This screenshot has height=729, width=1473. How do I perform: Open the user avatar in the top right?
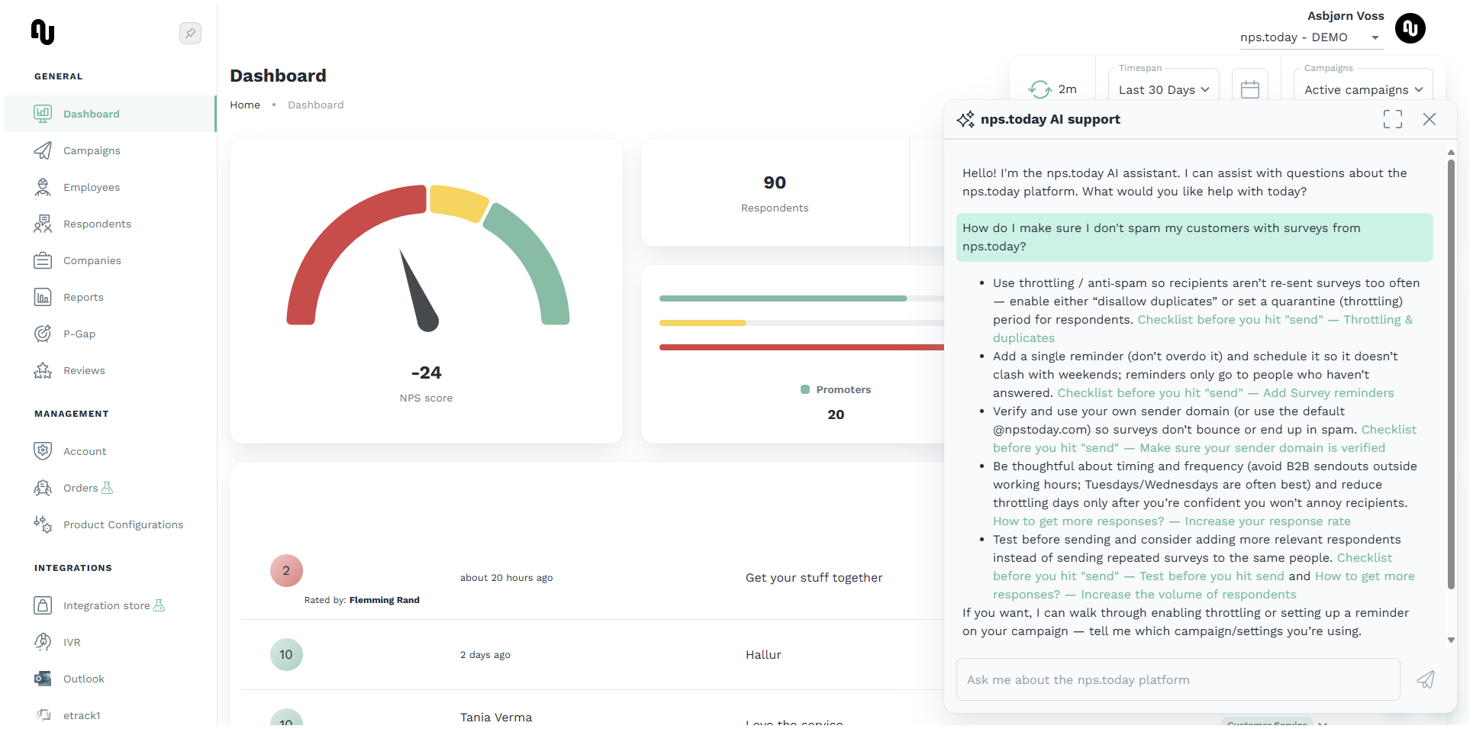point(1410,28)
